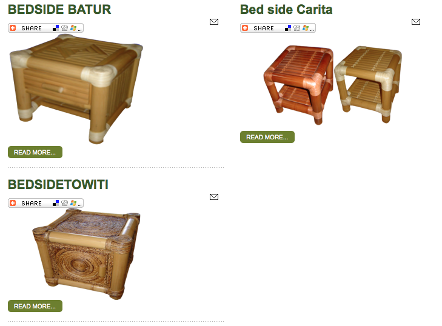Open the BEDSIDE BATUR title link
Image resolution: width=442 pixels, height=326 pixels.
(59, 9)
